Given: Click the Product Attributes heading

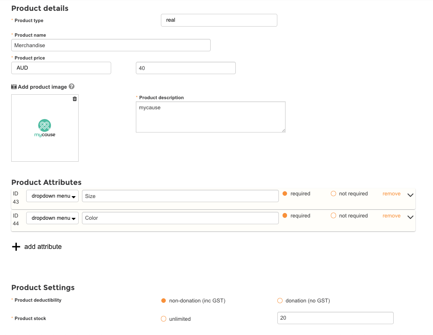Looking at the screenshot, I should tap(46, 182).
